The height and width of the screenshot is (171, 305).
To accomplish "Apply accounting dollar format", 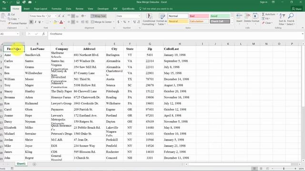I will [118, 22].
